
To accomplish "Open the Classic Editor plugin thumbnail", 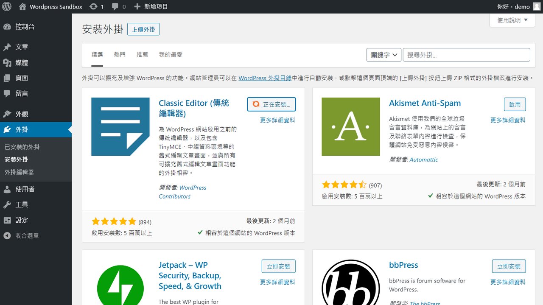I will pos(120,126).
